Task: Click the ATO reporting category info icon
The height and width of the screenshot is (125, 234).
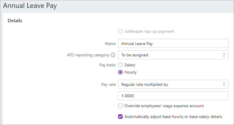Action: (x=113, y=55)
